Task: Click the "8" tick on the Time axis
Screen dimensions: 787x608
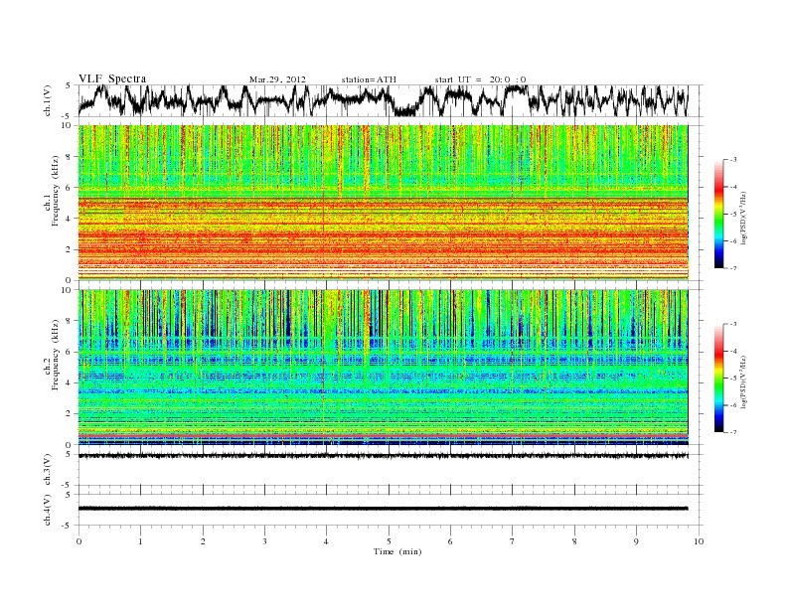Action: pos(574,541)
